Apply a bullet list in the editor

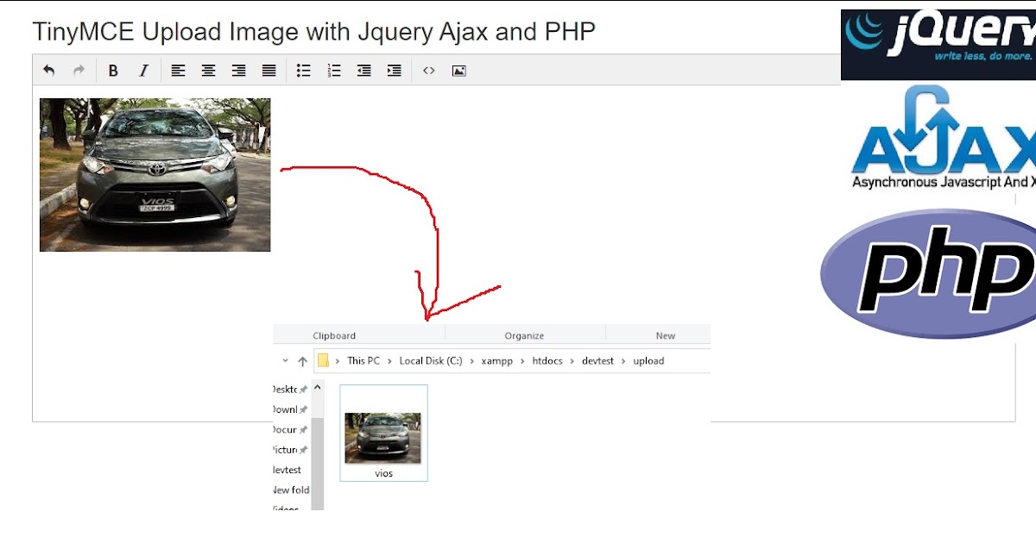[x=303, y=70]
